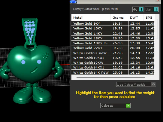
Task: Click the horizontal scrollbar below the metal table
Action: (111, 78)
